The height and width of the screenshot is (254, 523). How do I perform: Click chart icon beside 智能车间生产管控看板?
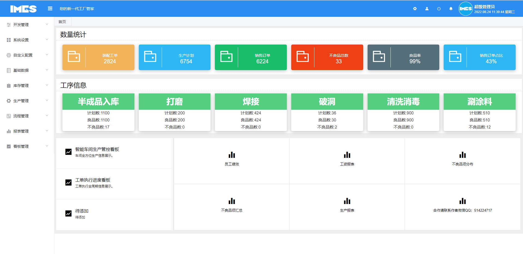[68, 152]
